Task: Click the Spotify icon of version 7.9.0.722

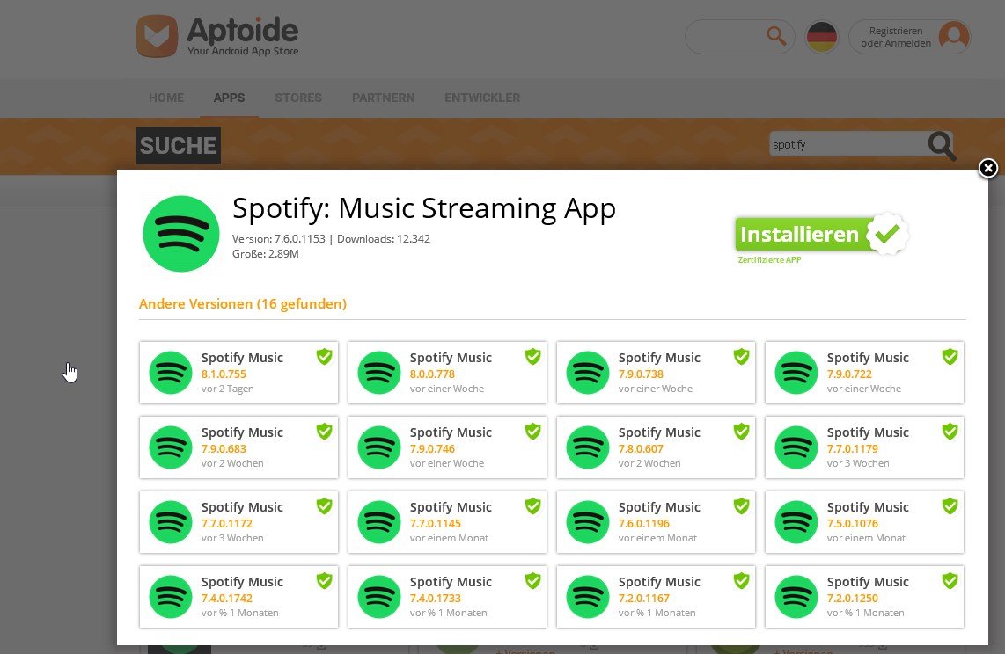Action: point(796,373)
